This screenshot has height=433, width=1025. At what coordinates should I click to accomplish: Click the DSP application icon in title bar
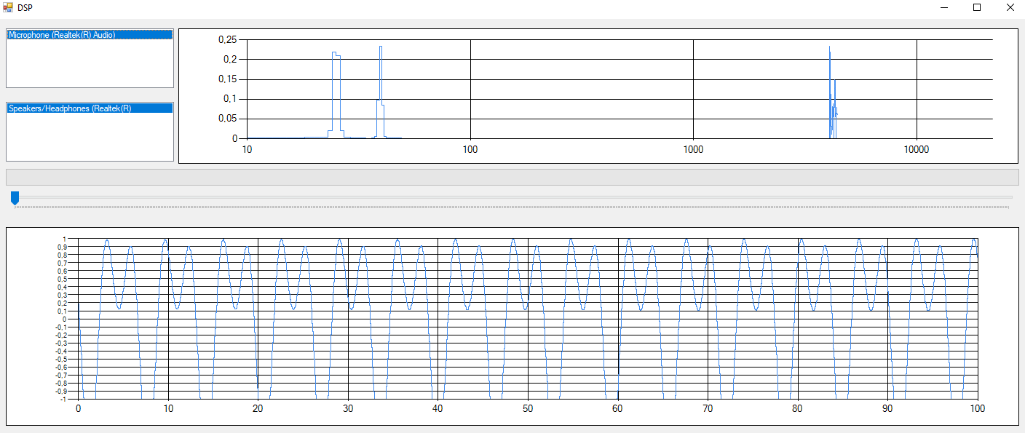tap(8, 7)
